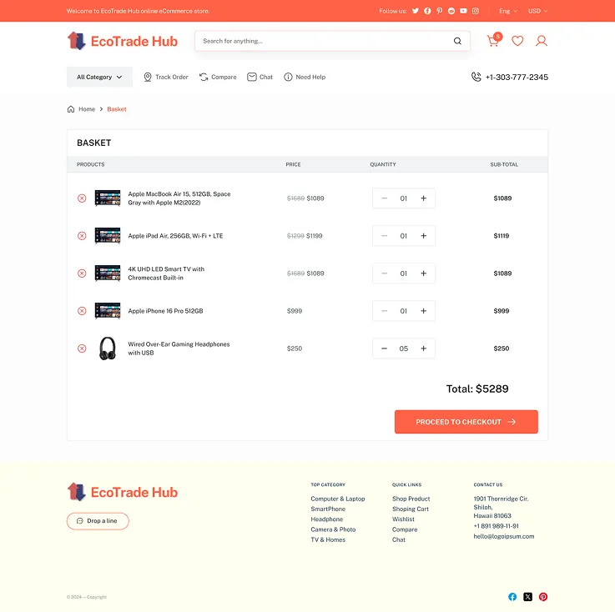This screenshot has height=612, width=615.
Task: Click the search magnifier icon
Action: click(457, 41)
